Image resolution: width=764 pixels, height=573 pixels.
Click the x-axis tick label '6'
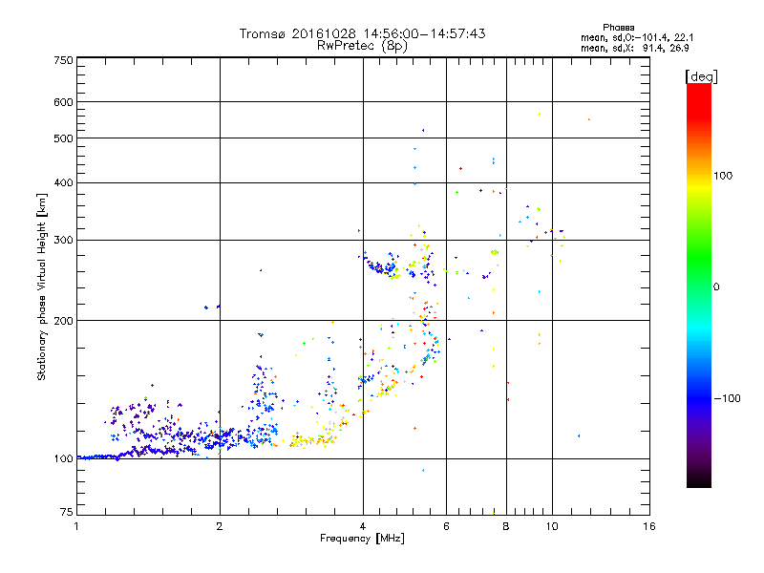pyautogui.click(x=446, y=526)
